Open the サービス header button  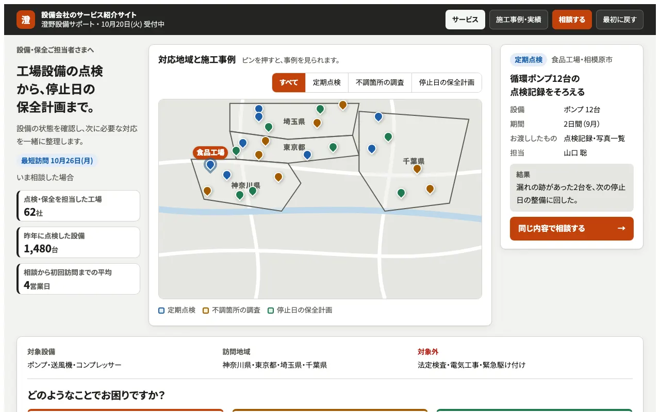click(x=465, y=20)
